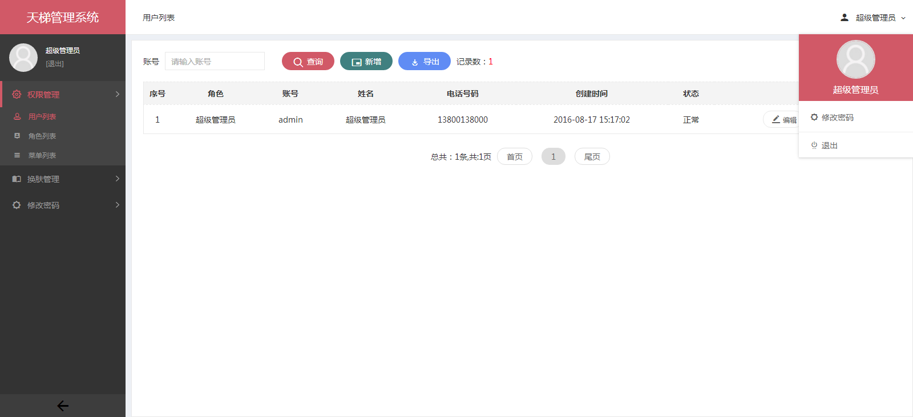The image size is (913, 417).
Task: Click the 账号 column header
Action: pos(290,94)
